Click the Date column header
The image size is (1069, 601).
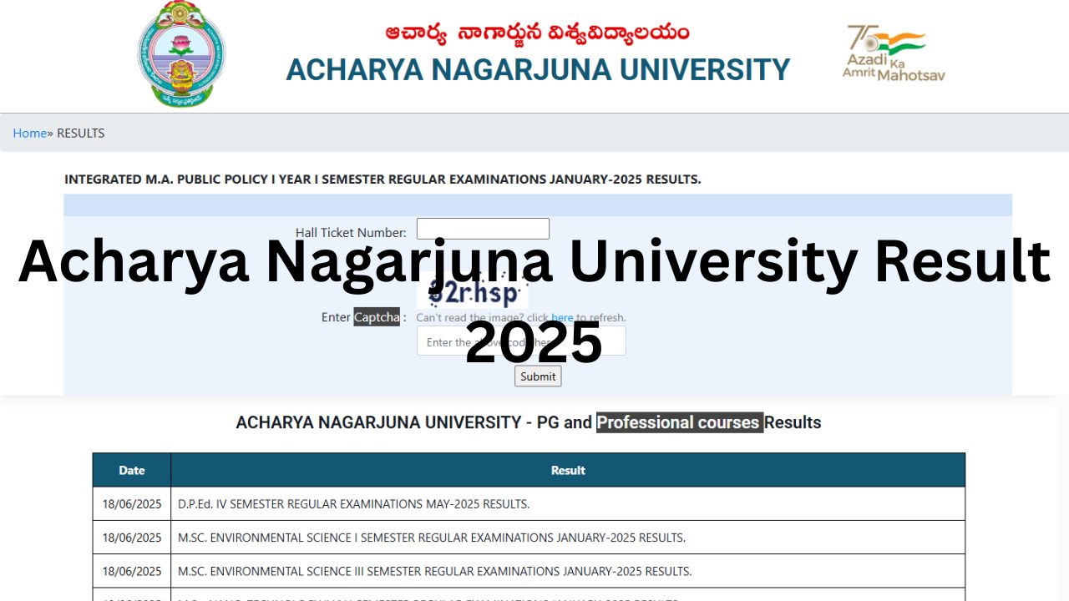(132, 470)
